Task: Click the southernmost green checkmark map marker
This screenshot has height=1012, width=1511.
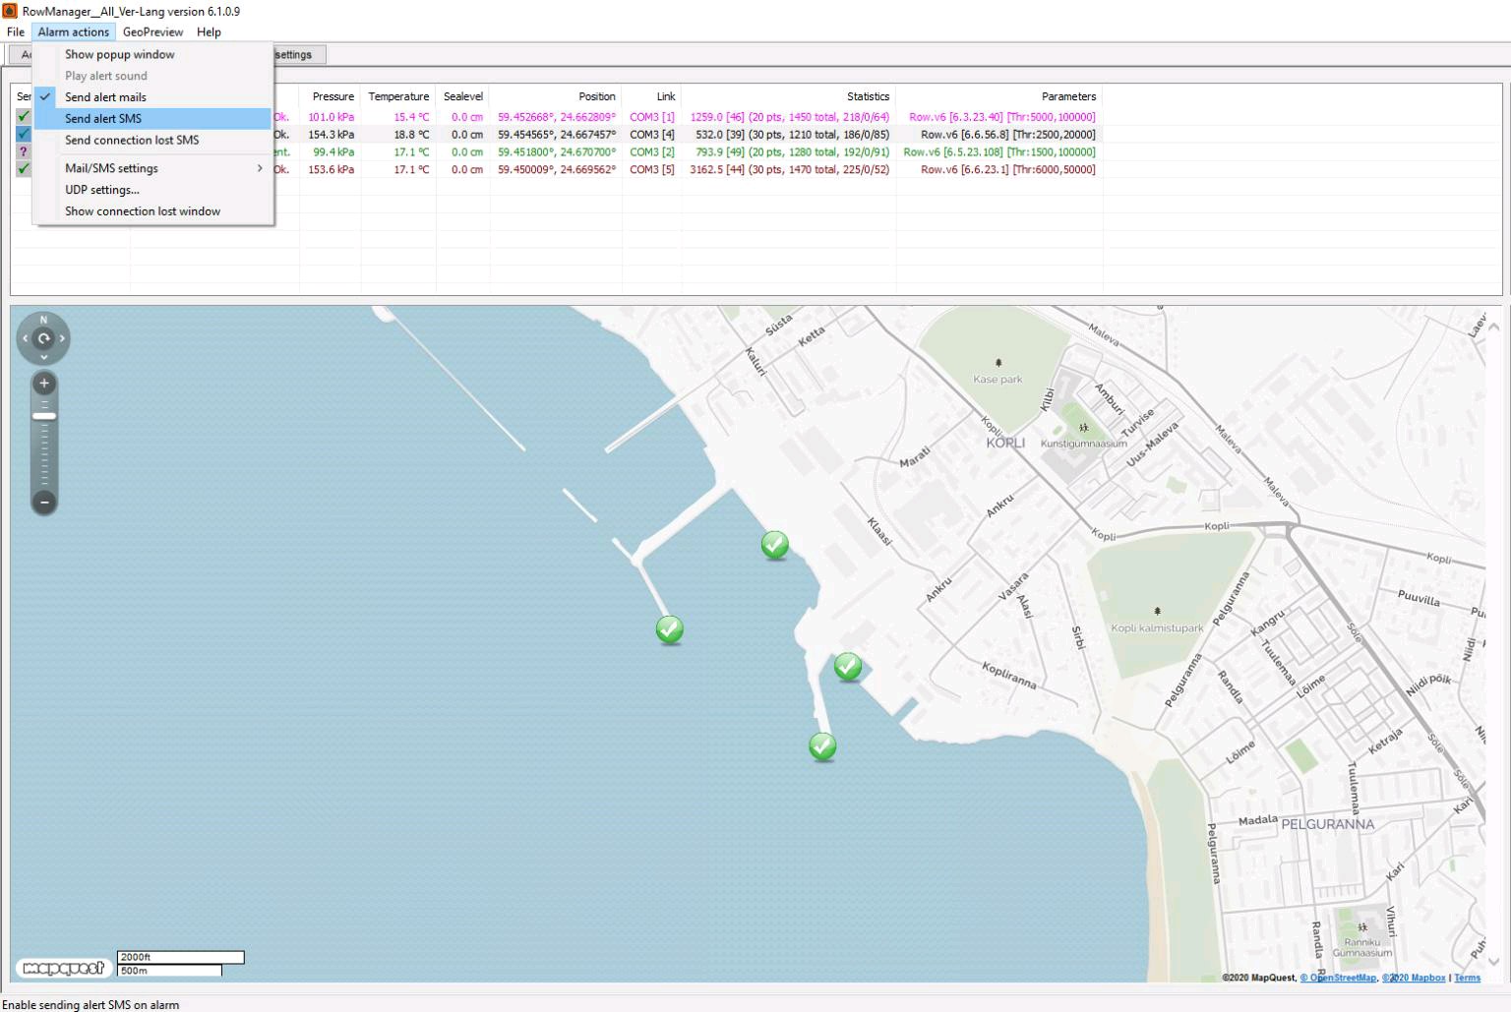Action: click(822, 746)
